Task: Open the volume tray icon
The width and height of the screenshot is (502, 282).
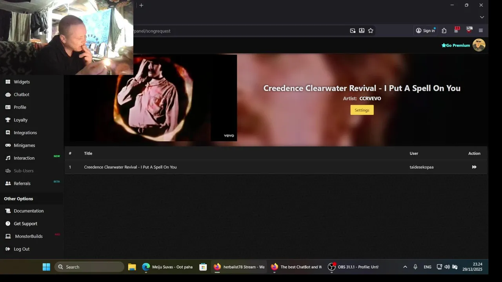Action: [x=447, y=267]
